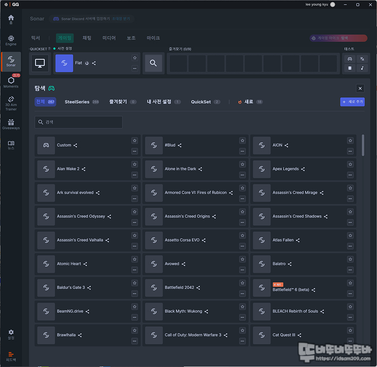
Task: Click the Quickset help question mark
Action: coord(49,49)
